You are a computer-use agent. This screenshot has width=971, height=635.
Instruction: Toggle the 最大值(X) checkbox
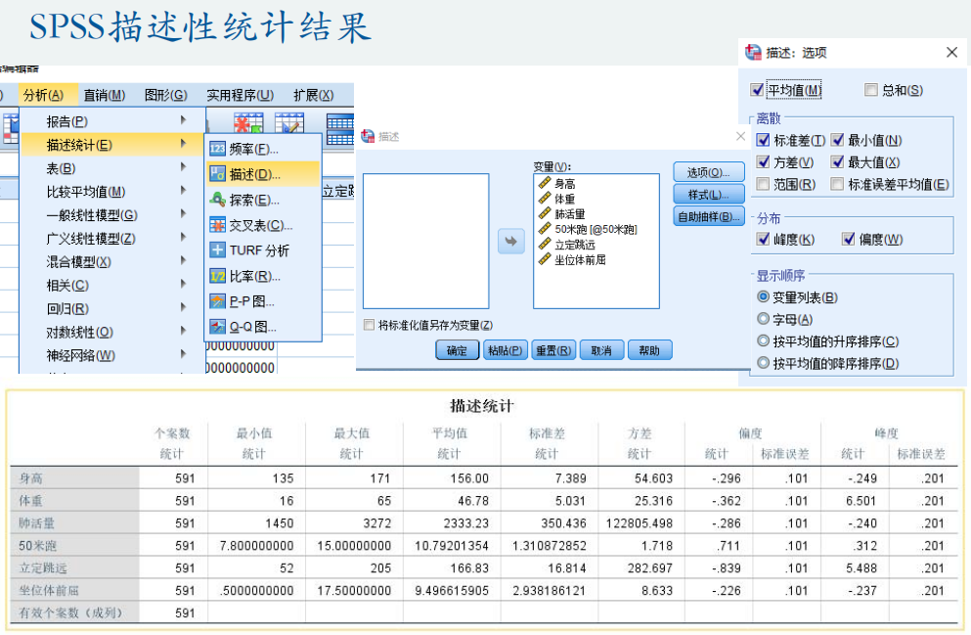coord(837,161)
